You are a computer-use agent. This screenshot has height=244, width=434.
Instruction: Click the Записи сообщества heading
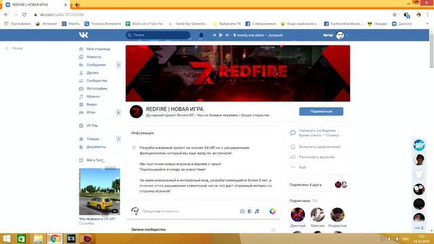click(149, 230)
